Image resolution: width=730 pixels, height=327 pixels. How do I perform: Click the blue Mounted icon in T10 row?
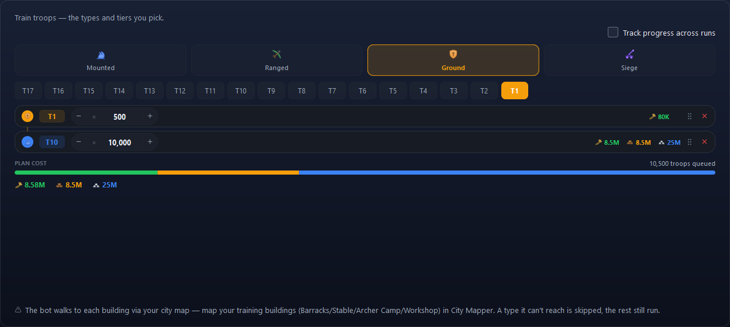tap(27, 142)
